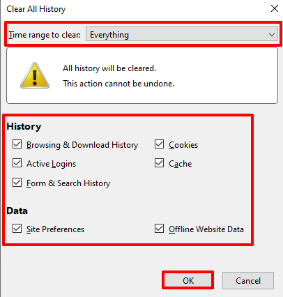This screenshot has height=297, width=283.
Task: Toggle Form & Search History checkbox
Action: coord(17,183)
